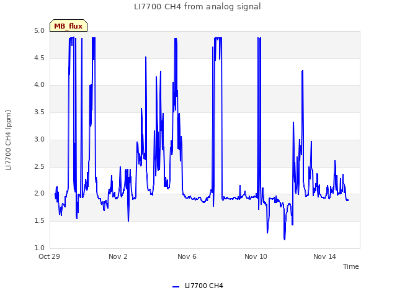Click the '3.5' y-axis tick label
Viewport: 397px width, 298px height.
39,112
